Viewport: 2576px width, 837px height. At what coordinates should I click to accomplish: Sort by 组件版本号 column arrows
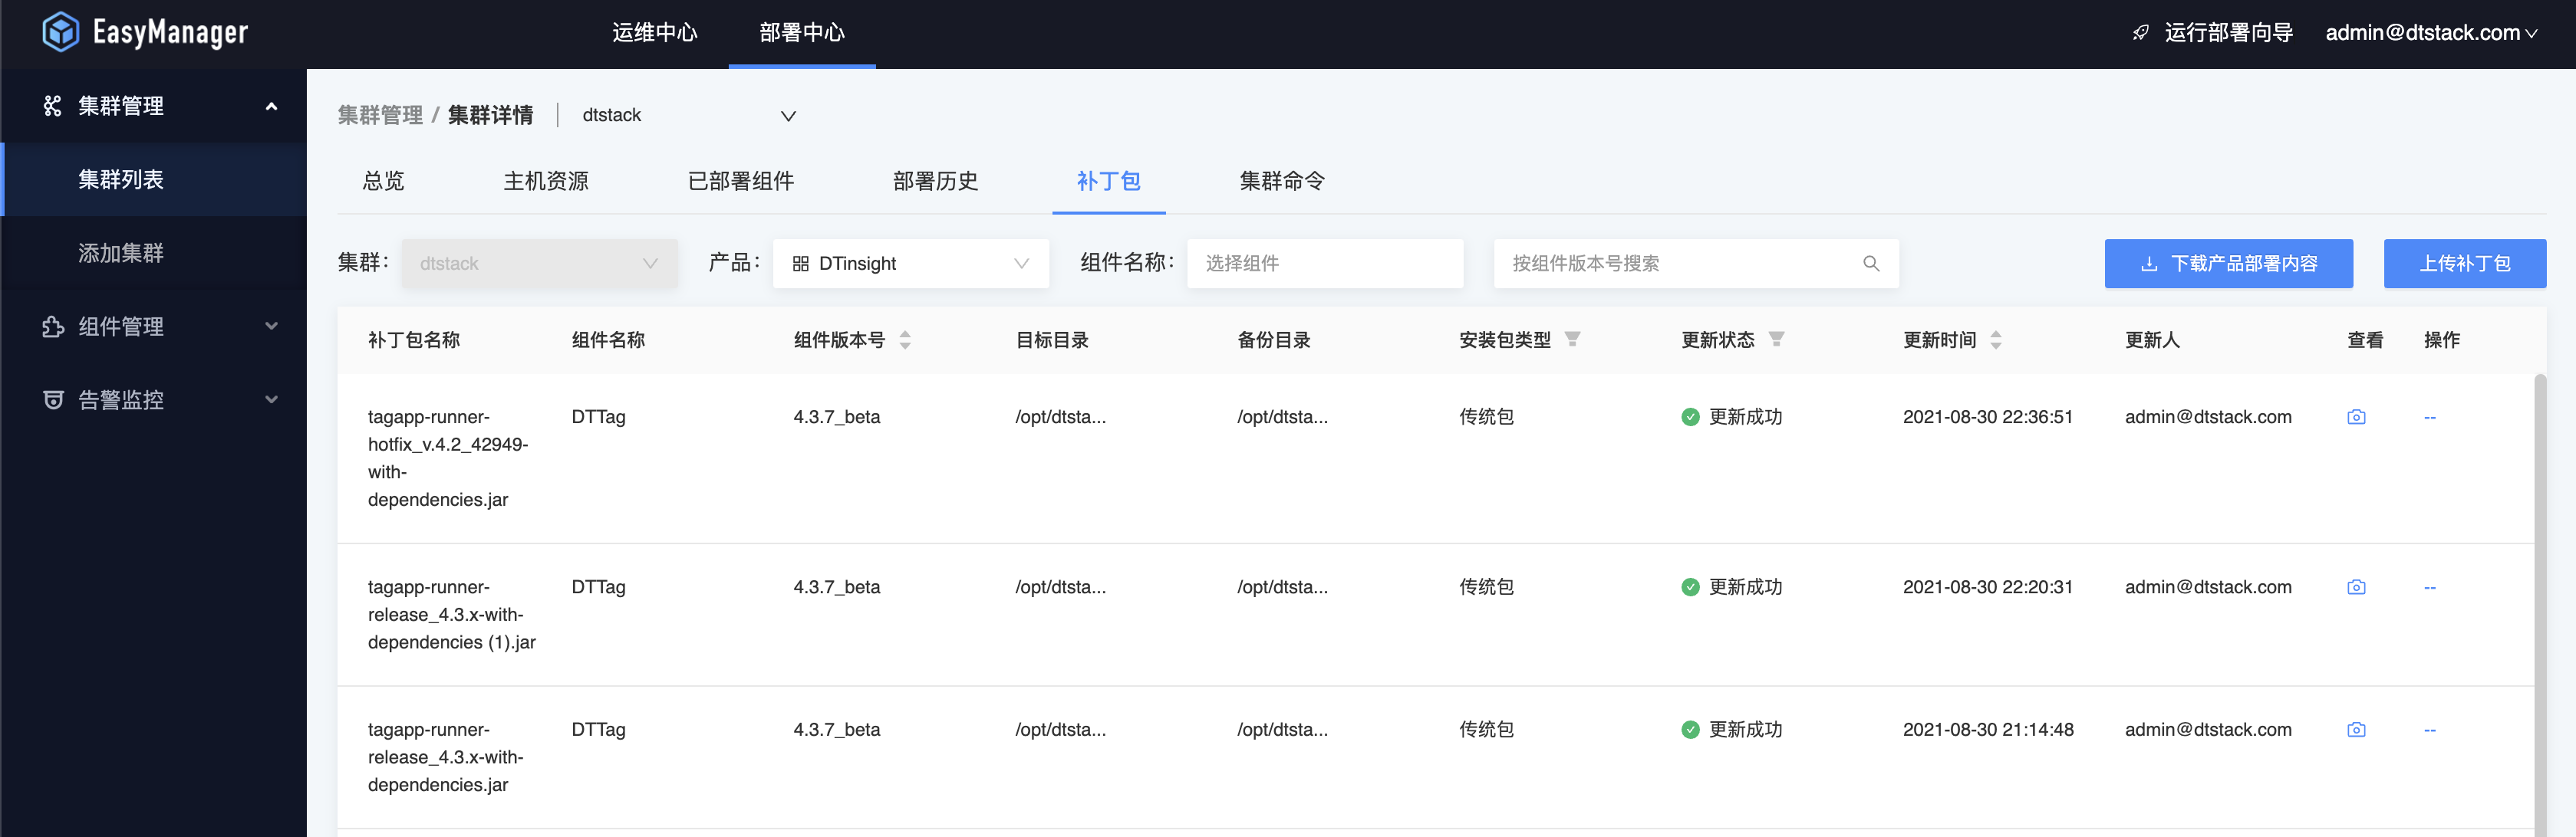tap(904, 340)
